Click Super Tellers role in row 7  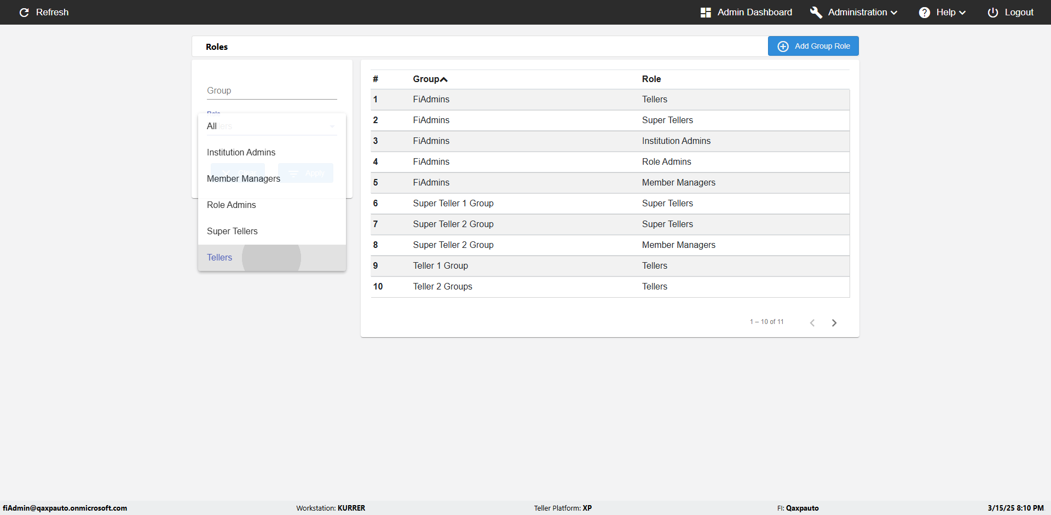(668, 224)
